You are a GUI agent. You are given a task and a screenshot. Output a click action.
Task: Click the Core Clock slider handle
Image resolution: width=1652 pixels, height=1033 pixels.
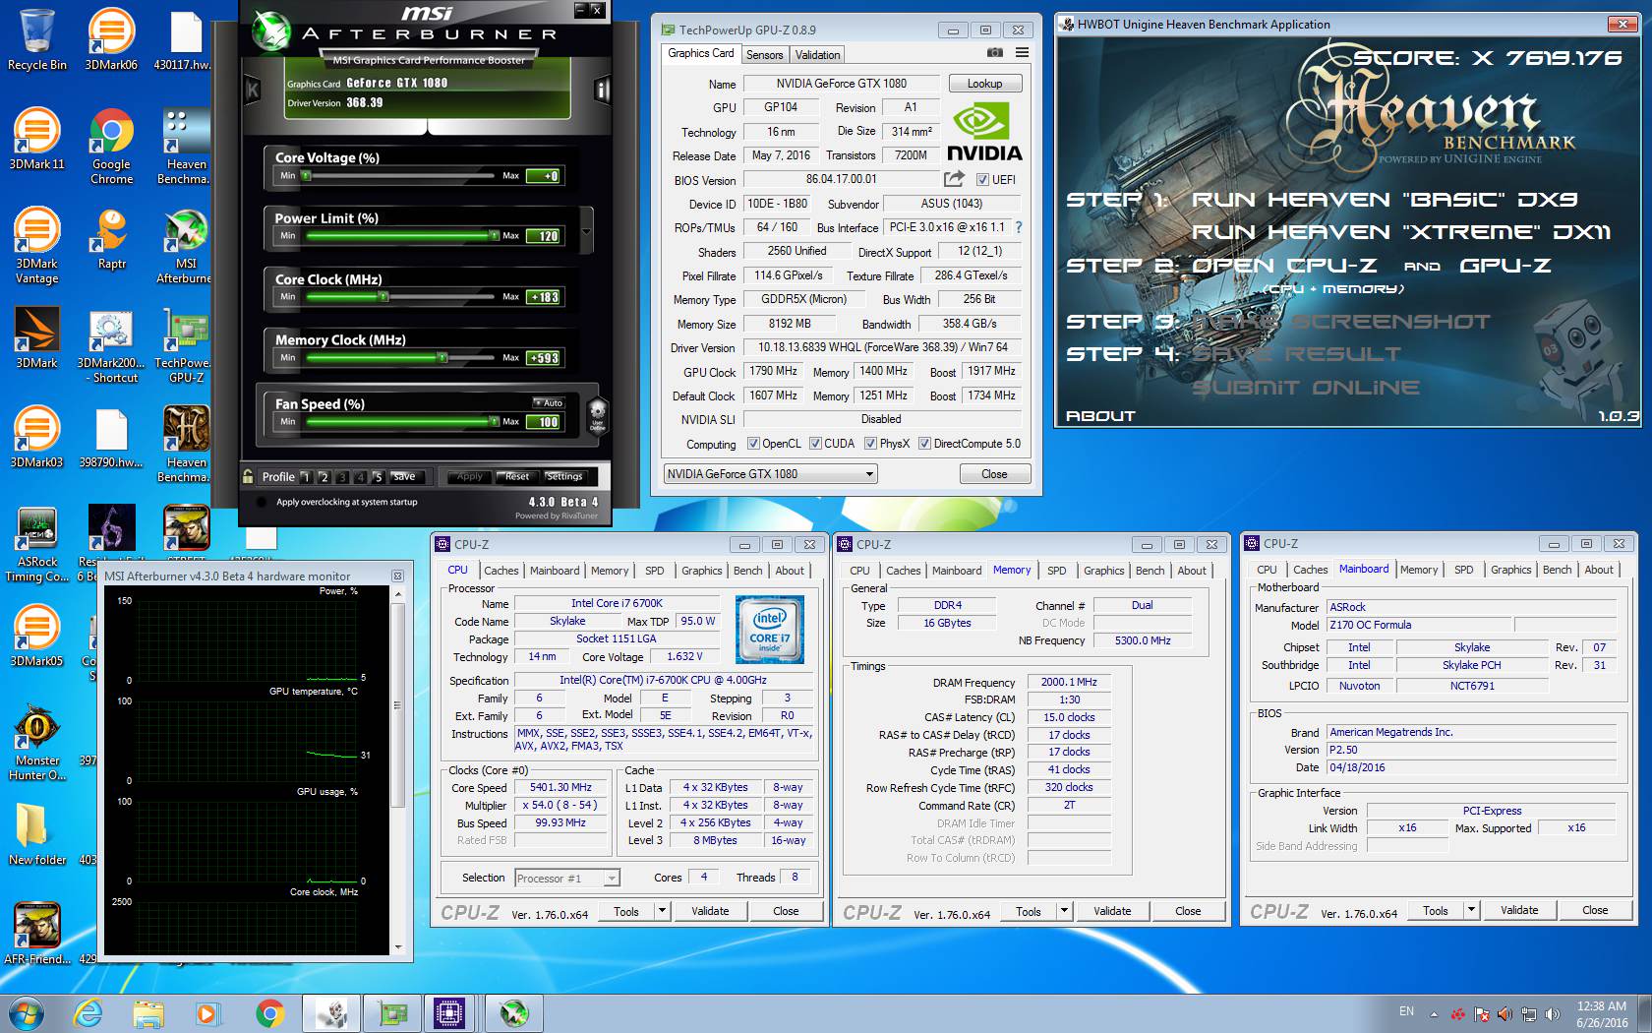[x=383, y=297]
